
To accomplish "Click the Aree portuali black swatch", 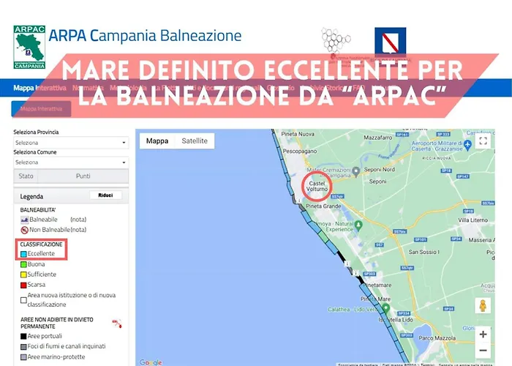I will pyautogui.click(x=23, y=336).
